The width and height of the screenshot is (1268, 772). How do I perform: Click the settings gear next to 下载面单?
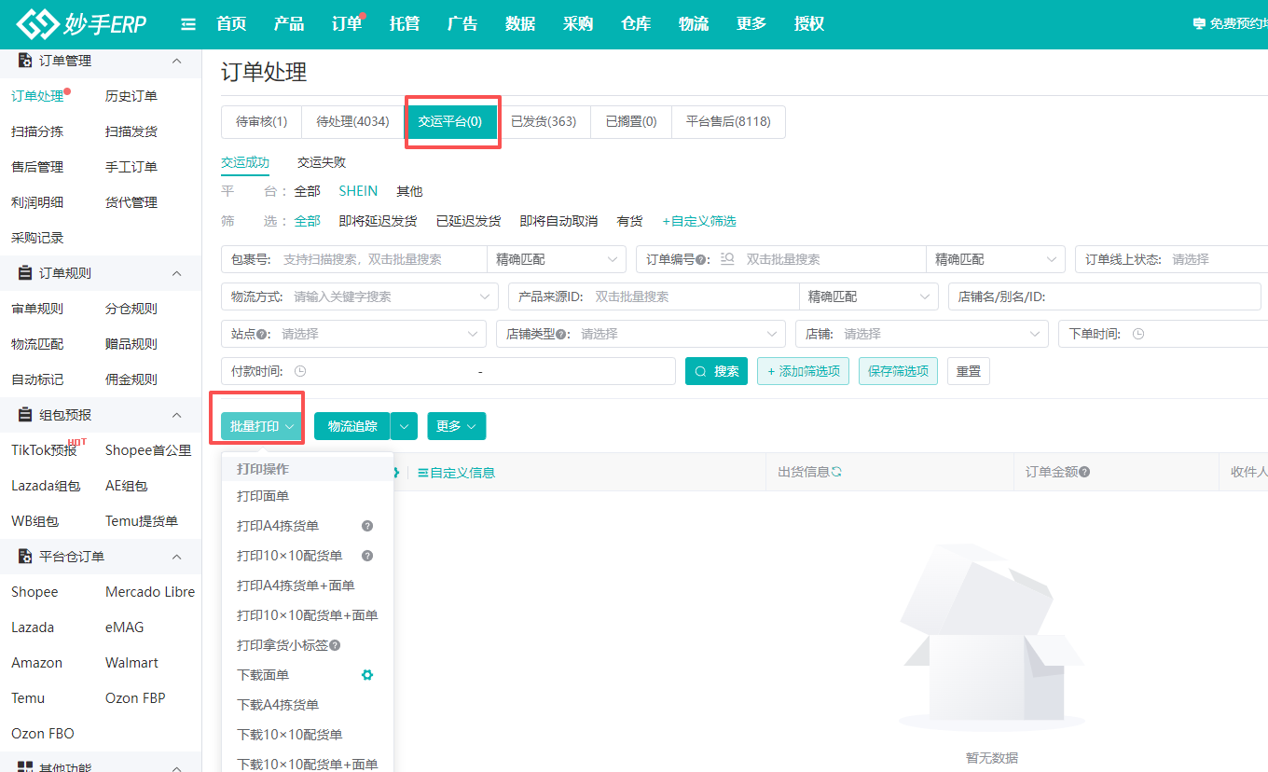click(367, 674)
